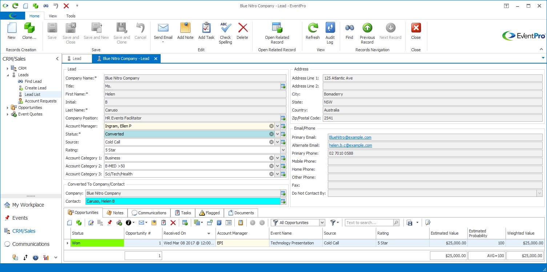
Task: Click the Text to search field
Action: [x=369, y=223]
